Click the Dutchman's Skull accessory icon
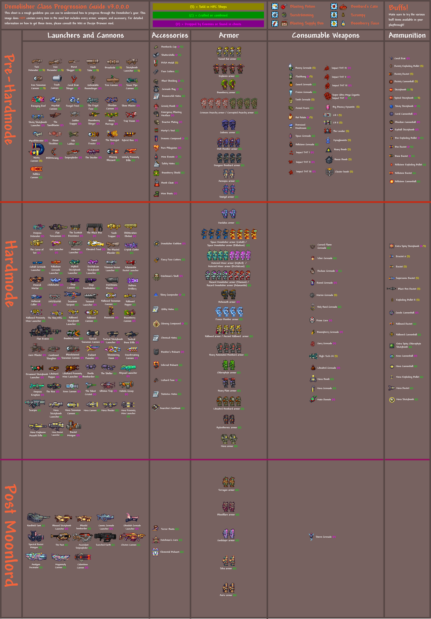 157,276
